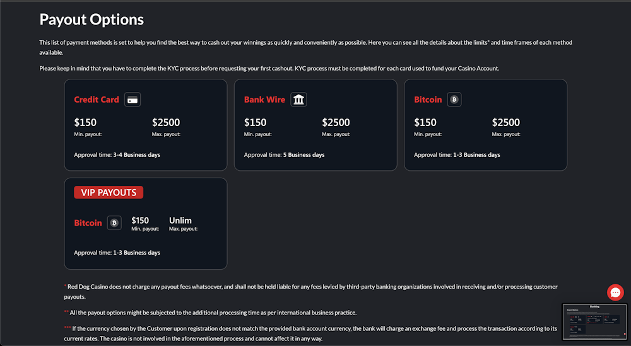Select the top Bitcoin payout heading
The width and height of the screenshot is (631, 346).
tap(428, 100)
